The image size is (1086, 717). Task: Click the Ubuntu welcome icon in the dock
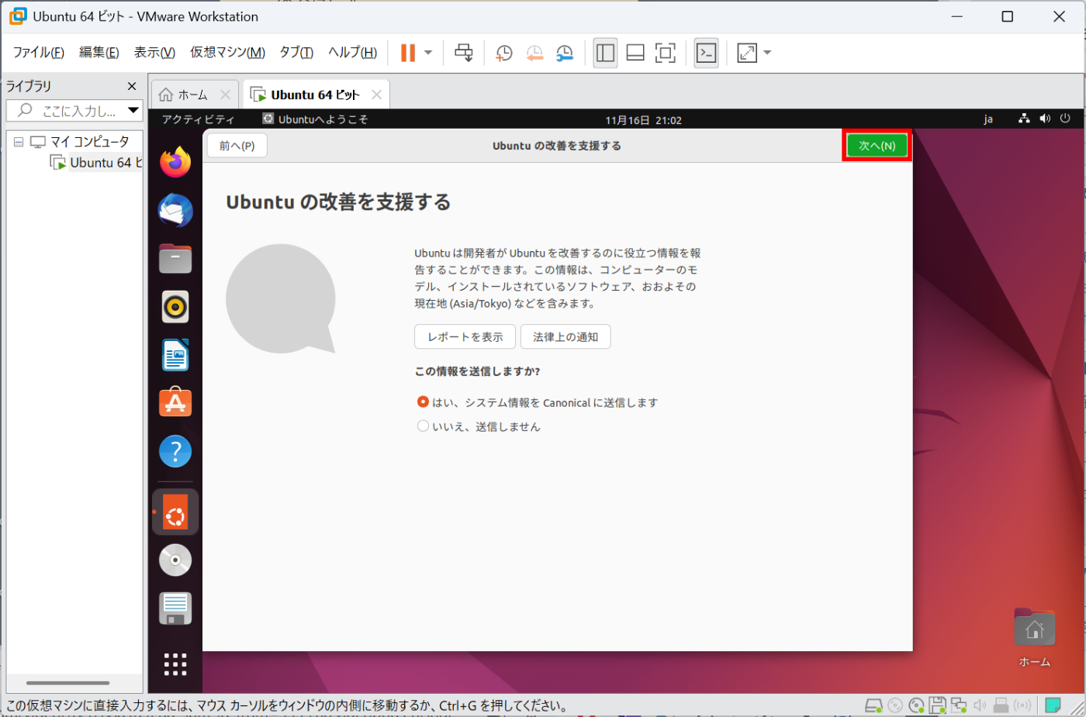click(175, 512)
